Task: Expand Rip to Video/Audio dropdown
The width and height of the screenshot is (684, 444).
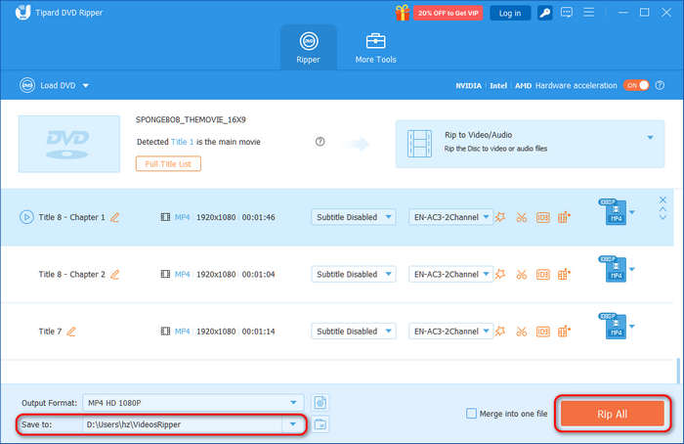Action: coord(650,138)
